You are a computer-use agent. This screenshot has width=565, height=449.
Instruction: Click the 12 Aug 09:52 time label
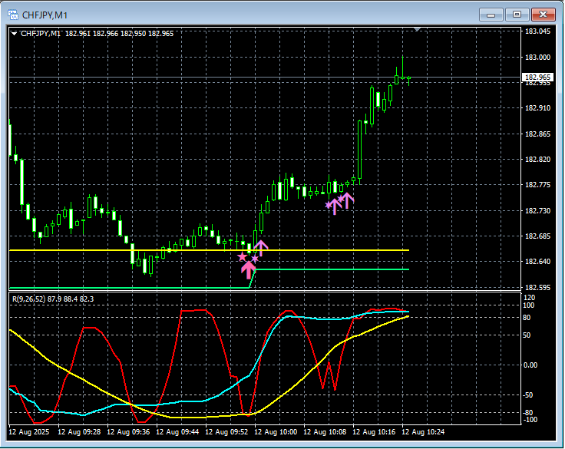click(x=226, y=431)
